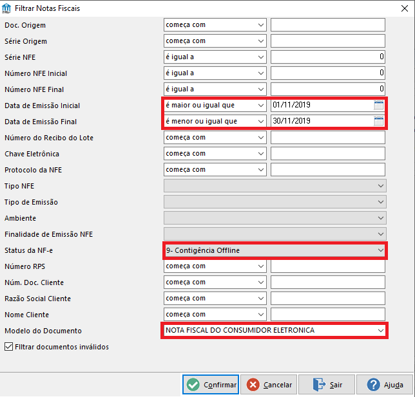This screenshot has height=397, width=415.
Task: Open Série NFE operator dropdown
Action: tap(215, 57)
